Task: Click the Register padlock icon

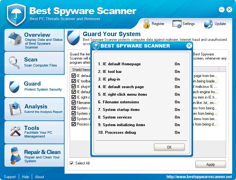Action: (146, 24)
